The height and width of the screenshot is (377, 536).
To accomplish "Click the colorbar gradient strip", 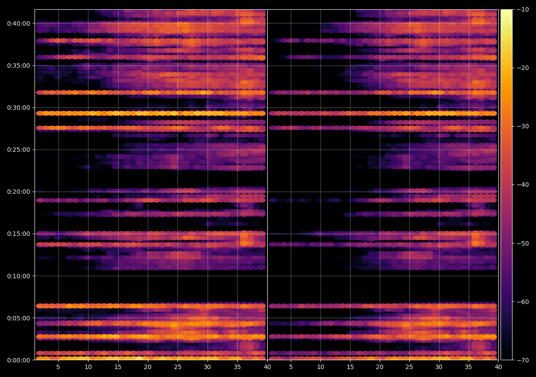I will click(506, 185).
